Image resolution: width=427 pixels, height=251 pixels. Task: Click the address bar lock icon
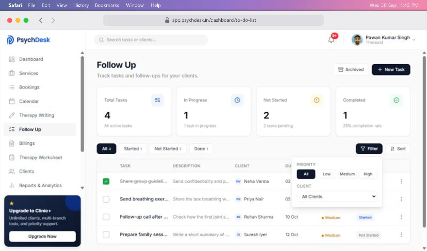[x=167, y=20]
